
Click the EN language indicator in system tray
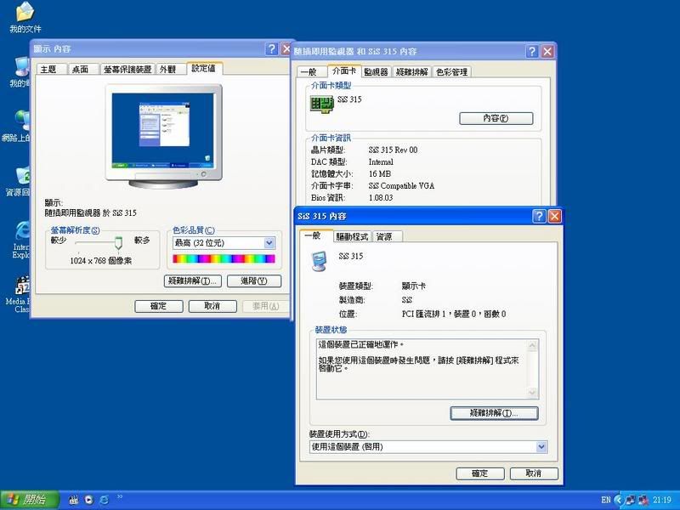(x=605, y=500)
